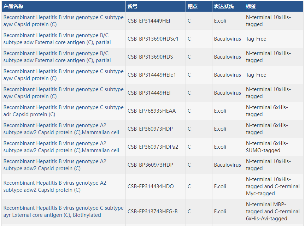The image size is (305, 226).
Task: Click Baculovirus cell in CSB-BP314449HEI row
Action: [227, 93]
